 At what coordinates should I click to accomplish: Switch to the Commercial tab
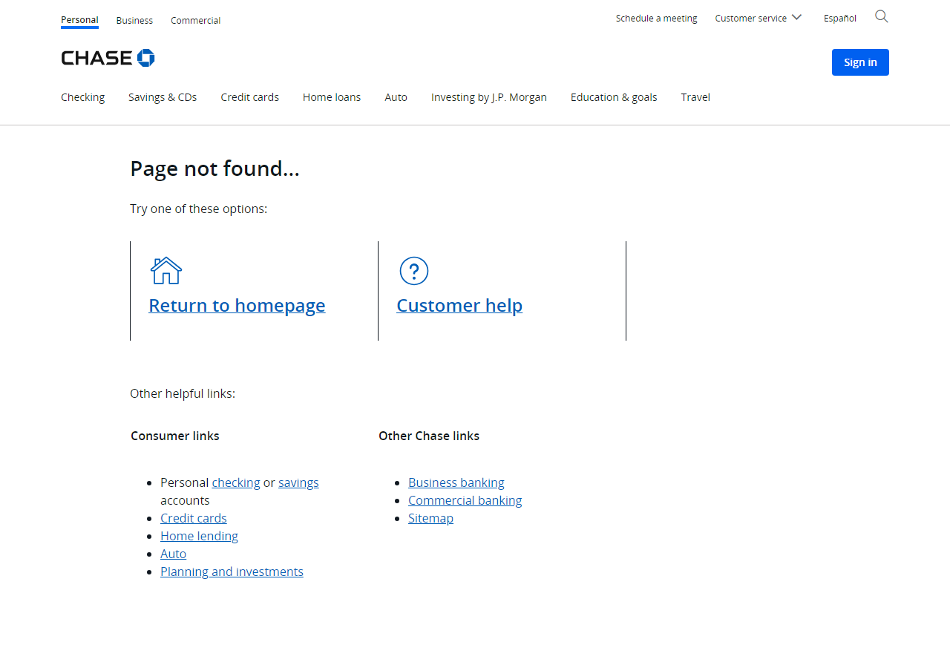(195, 20)
